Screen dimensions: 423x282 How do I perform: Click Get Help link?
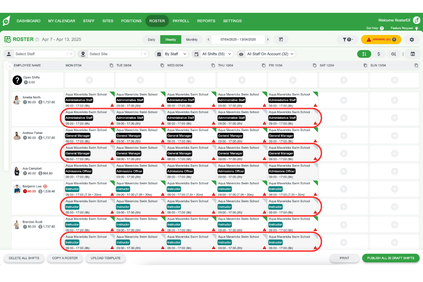pyautogui.click(x=372, y=28)
